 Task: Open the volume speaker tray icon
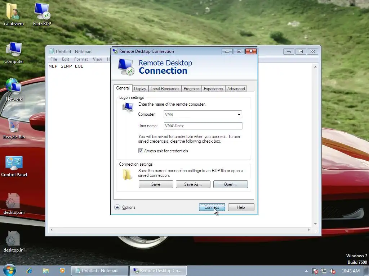333,271
